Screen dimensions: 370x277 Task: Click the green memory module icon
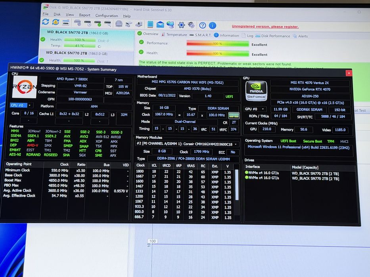coord(234,115)
